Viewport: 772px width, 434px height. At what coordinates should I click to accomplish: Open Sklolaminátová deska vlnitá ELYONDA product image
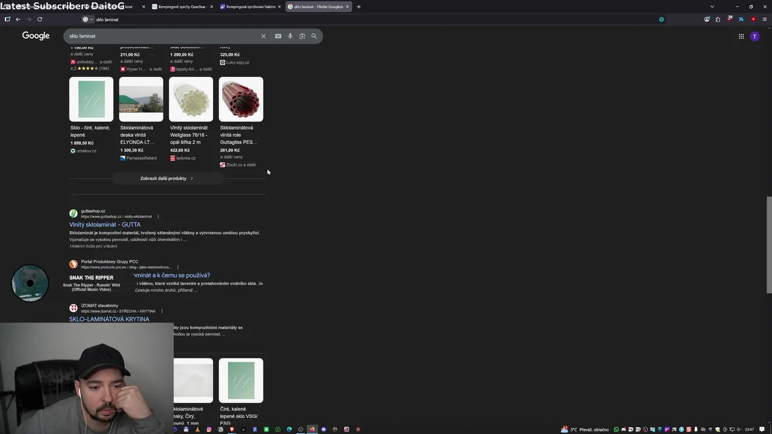tap(141, 99)
